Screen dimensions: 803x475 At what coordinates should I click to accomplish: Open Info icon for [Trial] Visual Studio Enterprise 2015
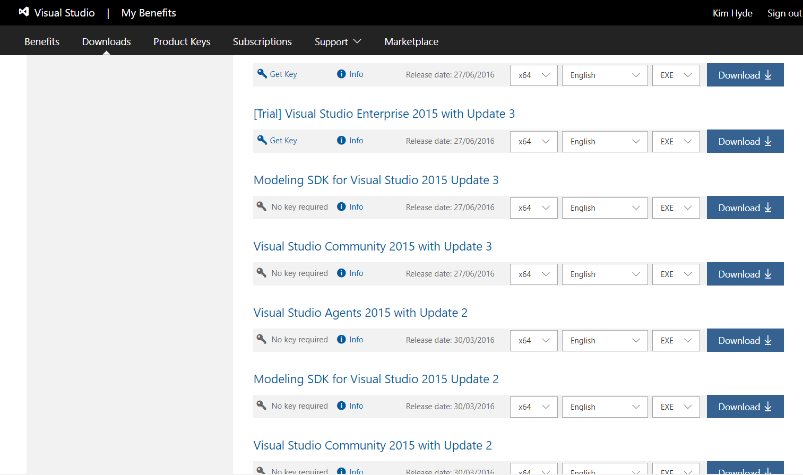[341, 141]
